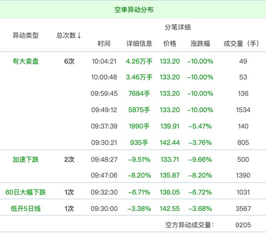266x233 pixels.
Task: Click the -9.51% detail value
Action: (139, 160)
